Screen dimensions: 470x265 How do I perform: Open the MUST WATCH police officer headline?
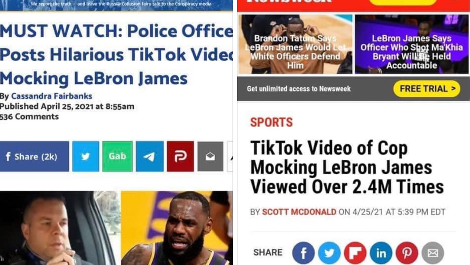[x=116, y=54]
